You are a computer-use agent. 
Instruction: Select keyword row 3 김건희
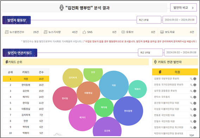point(26,91)
